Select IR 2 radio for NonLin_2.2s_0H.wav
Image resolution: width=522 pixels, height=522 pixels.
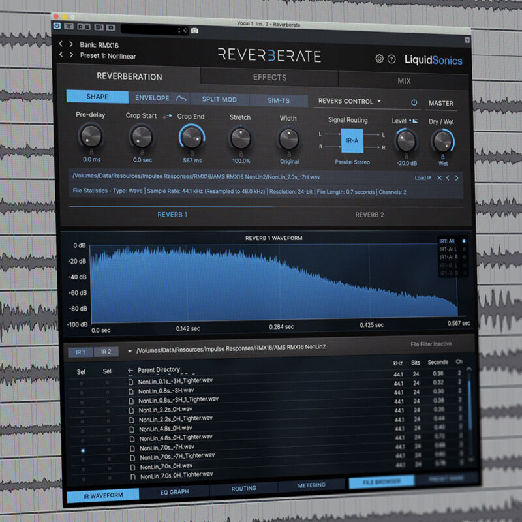point(108,412)
